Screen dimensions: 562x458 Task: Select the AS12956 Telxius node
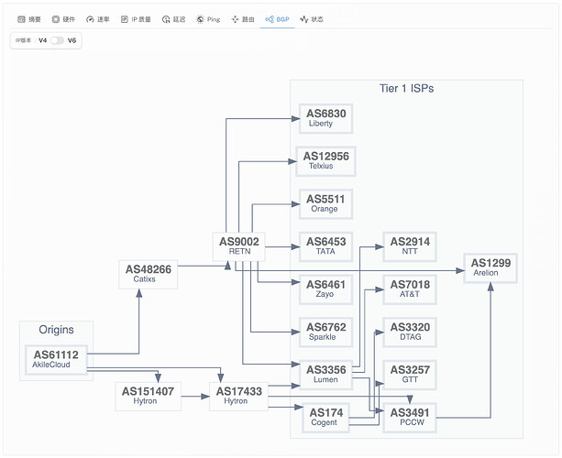click(x=325, y=161)
